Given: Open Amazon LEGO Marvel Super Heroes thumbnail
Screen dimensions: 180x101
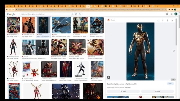Looking at the screenshot, I should (31, 69).
